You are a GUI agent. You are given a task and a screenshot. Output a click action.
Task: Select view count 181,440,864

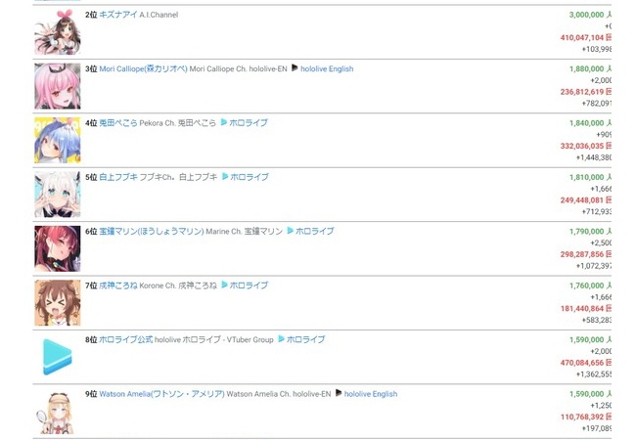[582, 309]
